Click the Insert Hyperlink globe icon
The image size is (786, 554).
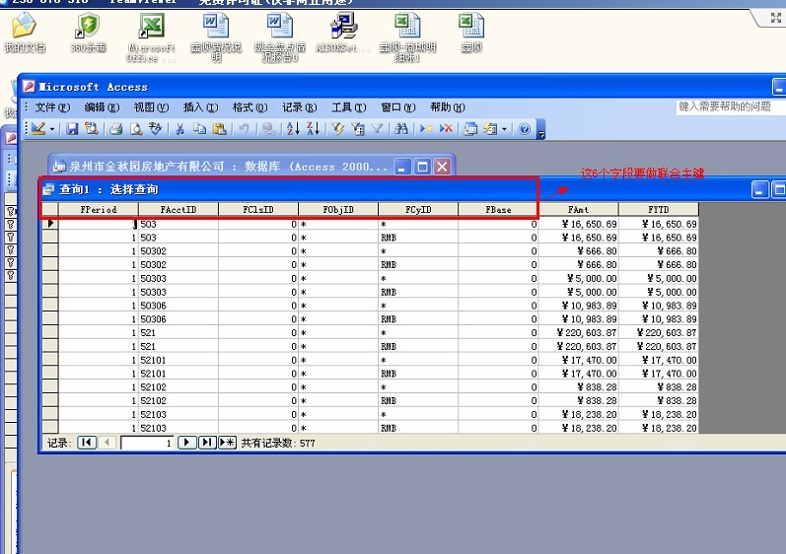click(268, 129)
